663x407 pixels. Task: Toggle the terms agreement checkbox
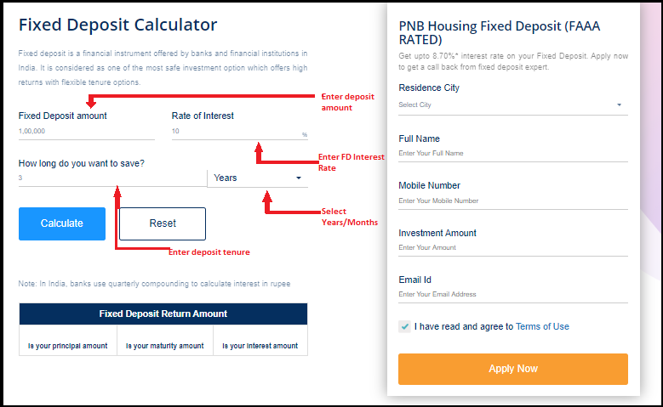pyautogui.click(x=404, y=326)
